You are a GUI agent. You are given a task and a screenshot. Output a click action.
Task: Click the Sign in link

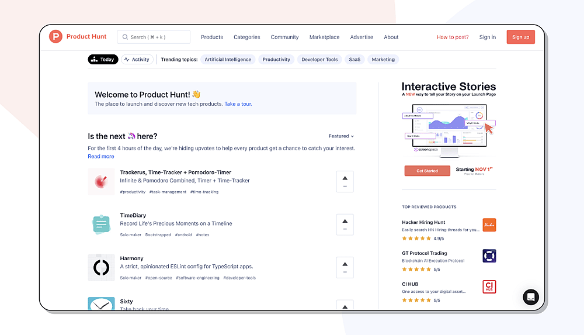click(487, 37)
